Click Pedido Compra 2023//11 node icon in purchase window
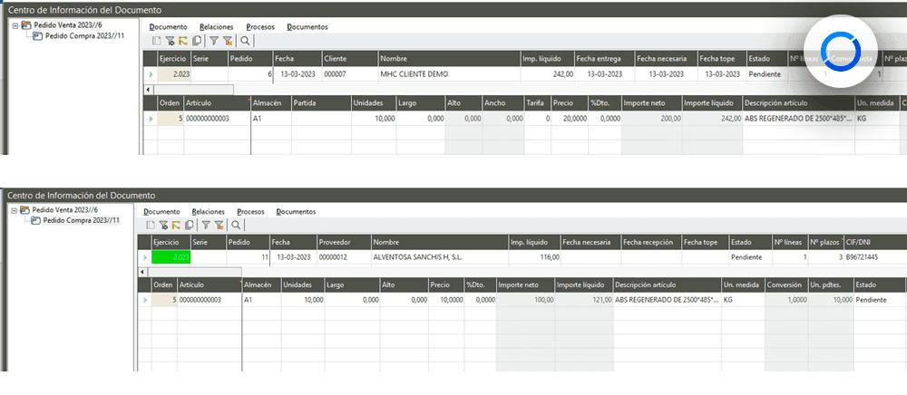 [35, 220]
